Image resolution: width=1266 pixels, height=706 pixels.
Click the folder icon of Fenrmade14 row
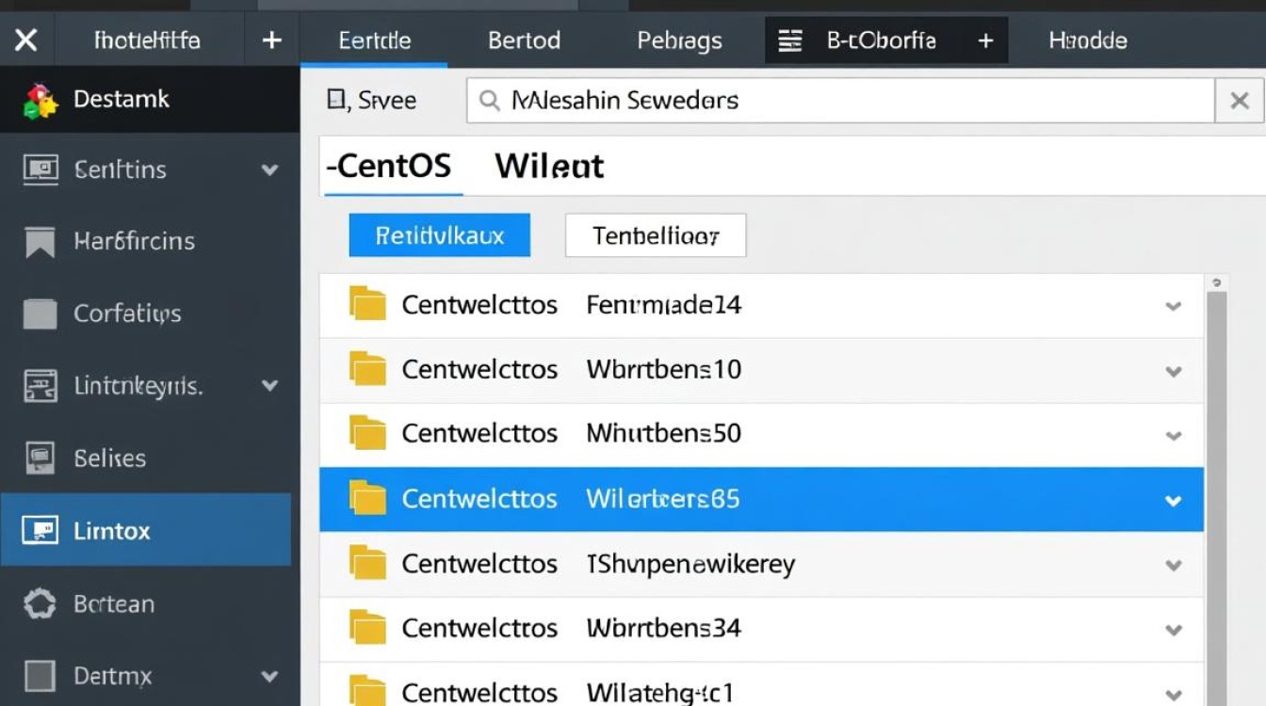[x=367, y=305]
